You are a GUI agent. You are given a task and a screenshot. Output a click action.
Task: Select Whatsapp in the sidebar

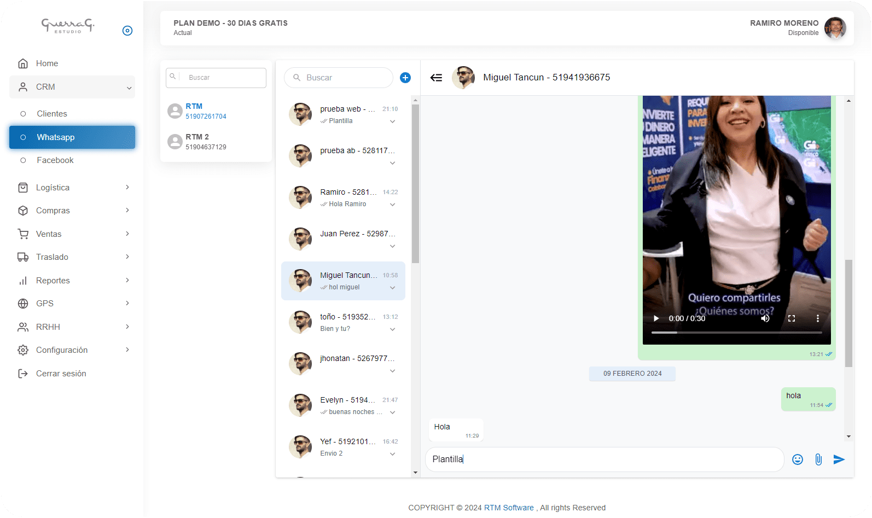click(x=72, y=137)
